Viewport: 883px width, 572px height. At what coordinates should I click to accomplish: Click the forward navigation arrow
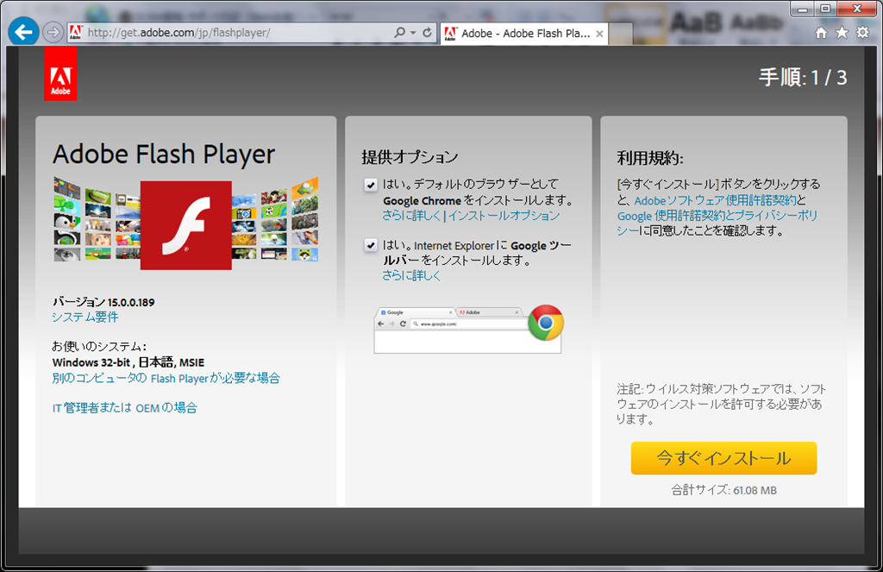coord(53,32)
